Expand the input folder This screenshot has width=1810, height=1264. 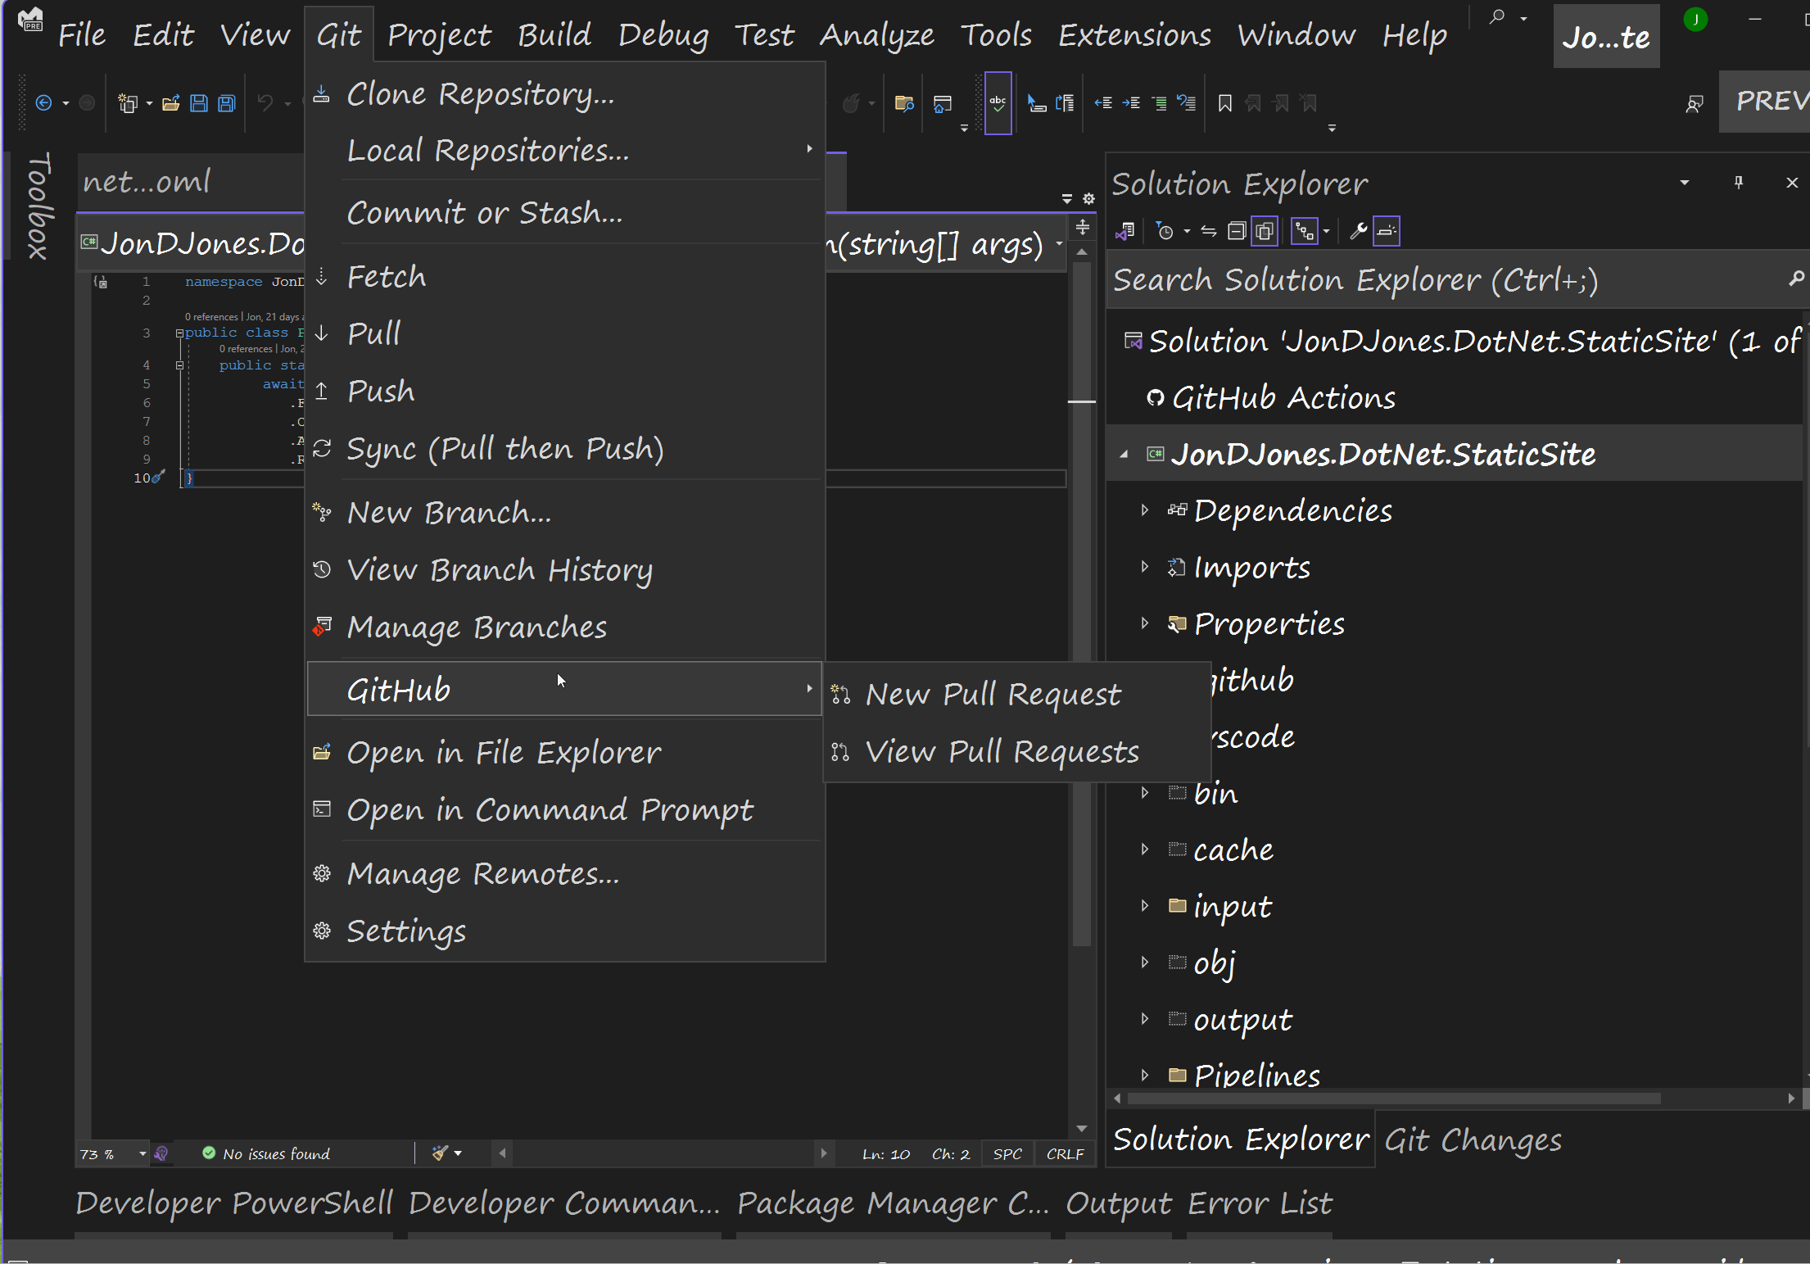(x=1145, y=906)
